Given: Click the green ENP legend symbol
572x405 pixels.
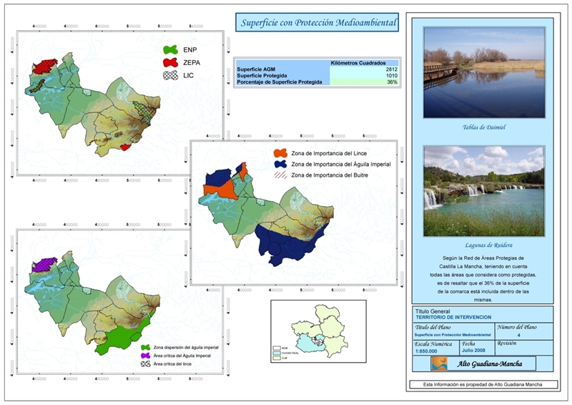Looking at the screenshot, I should point(170,49).
